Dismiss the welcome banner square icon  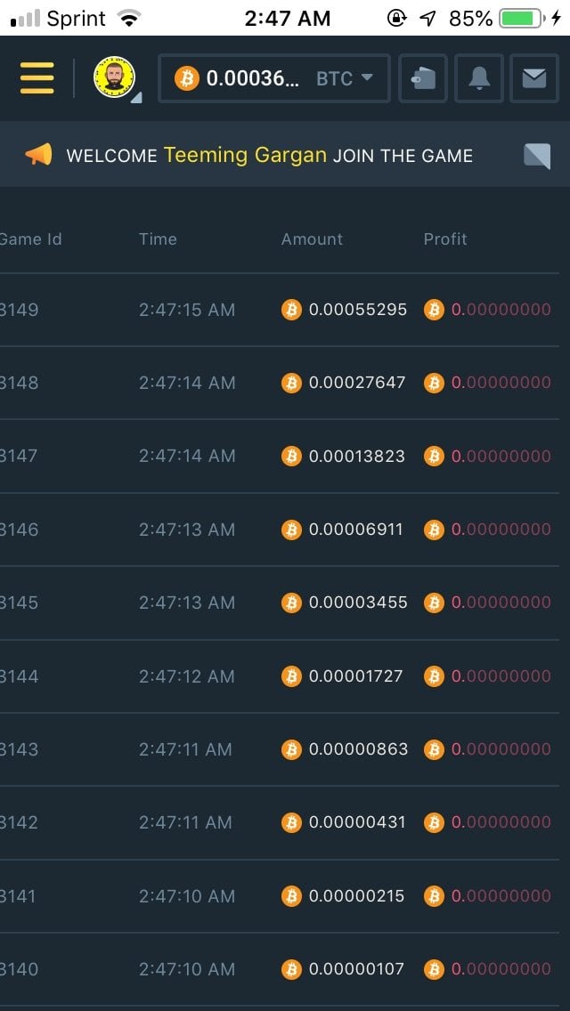click(537, 156)
